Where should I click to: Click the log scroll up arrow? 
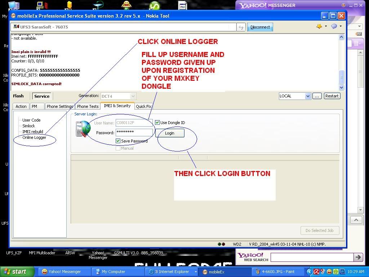coord(342,37)
